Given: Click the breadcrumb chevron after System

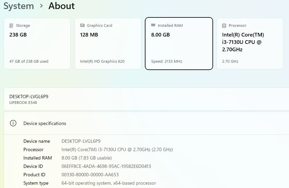Looking at the screenshot, I should [x=41, y=6].
